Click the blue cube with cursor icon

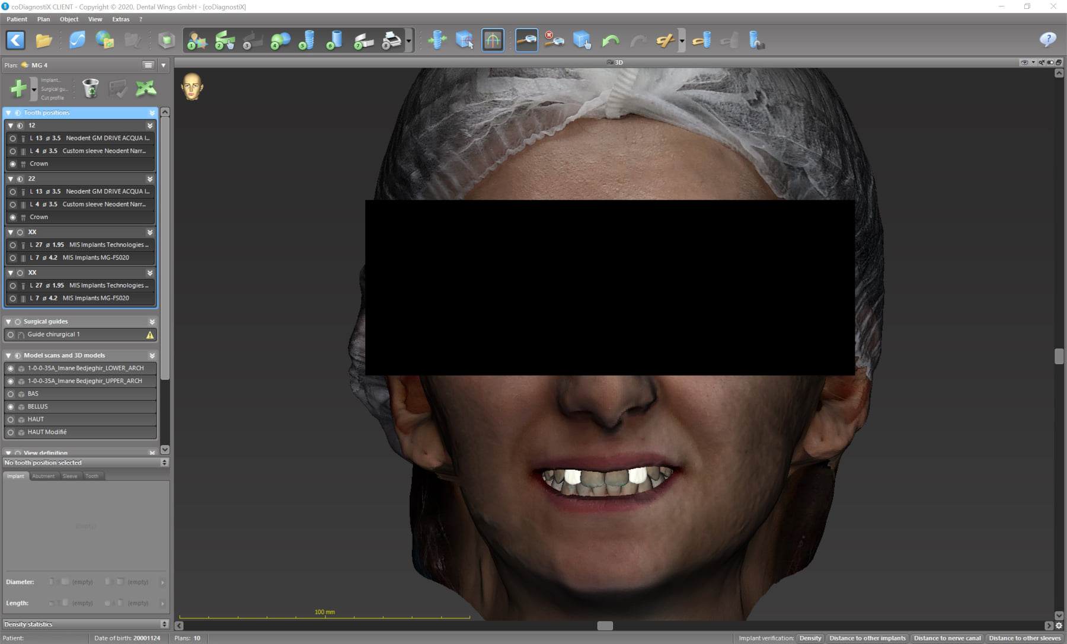click(465, 40)
